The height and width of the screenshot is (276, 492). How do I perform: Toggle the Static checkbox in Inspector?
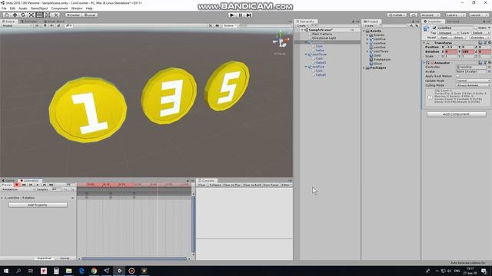[x=476, y=28]
